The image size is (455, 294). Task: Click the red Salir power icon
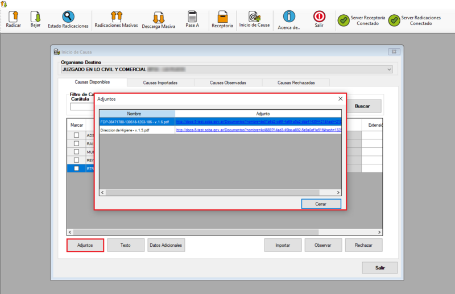point(319,16)
